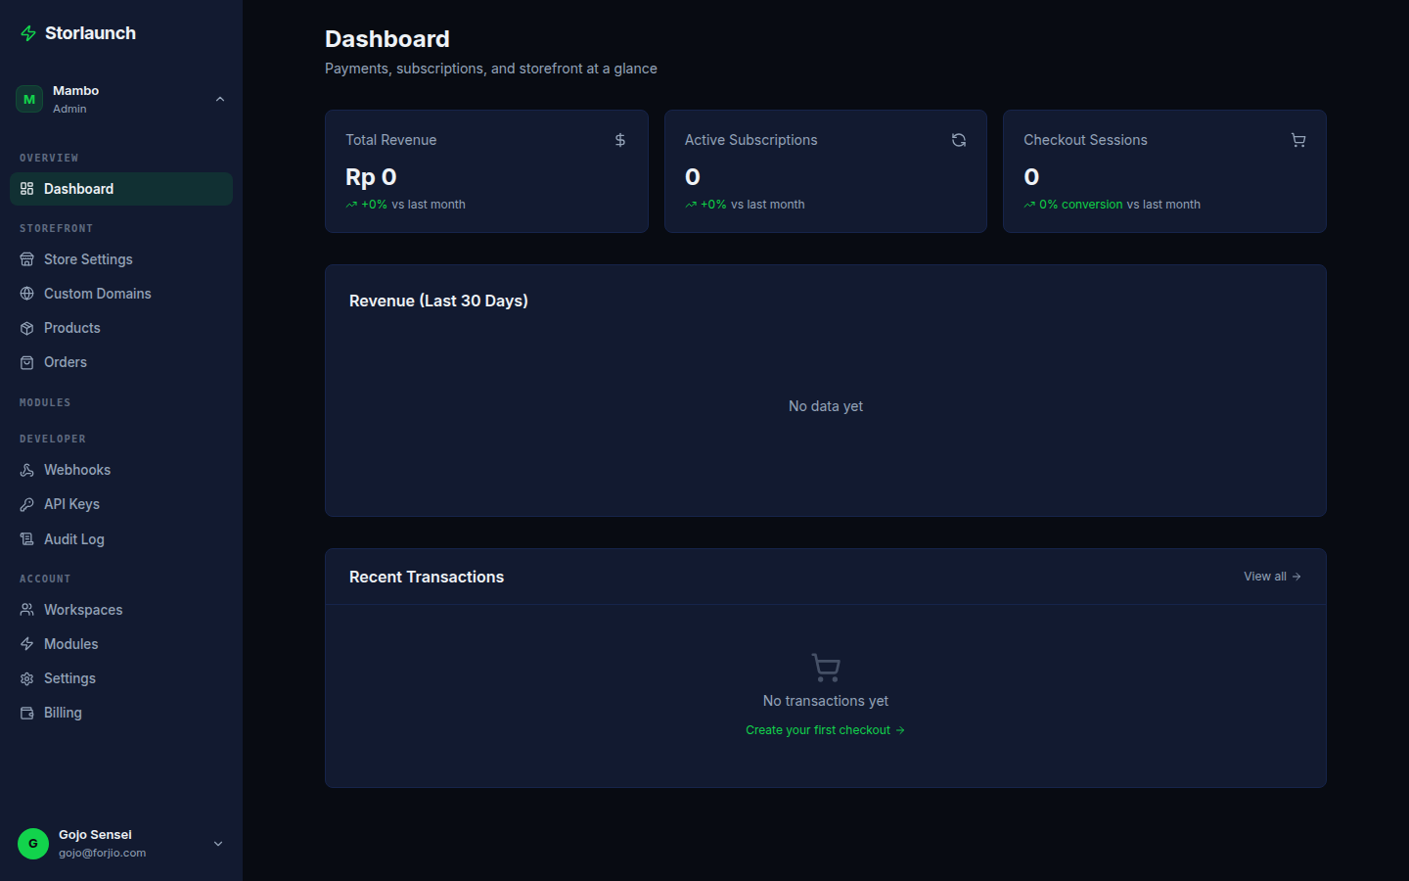Screen dimensions: 1409x881
Task: Click the Total Revenue card
Action: pyautogui.click(x=486, y=171)
